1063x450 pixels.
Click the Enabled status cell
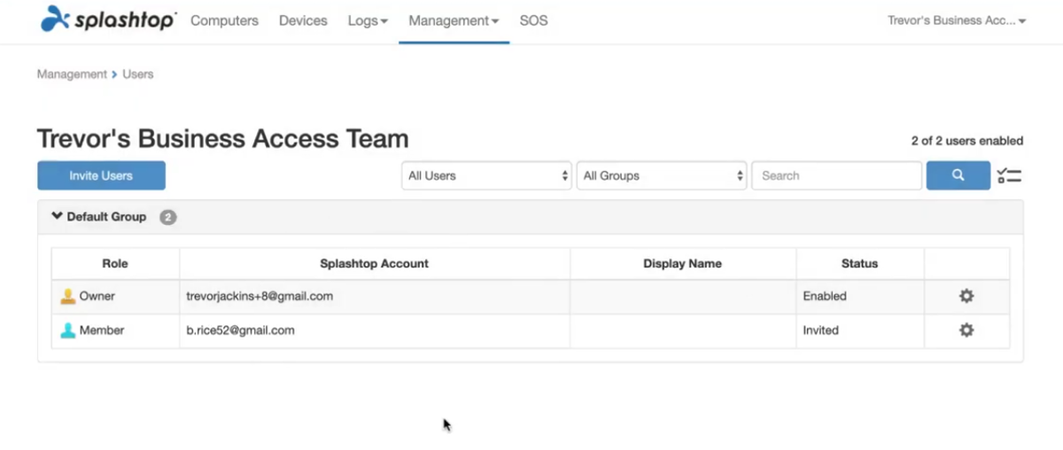[x=859, y=296]
